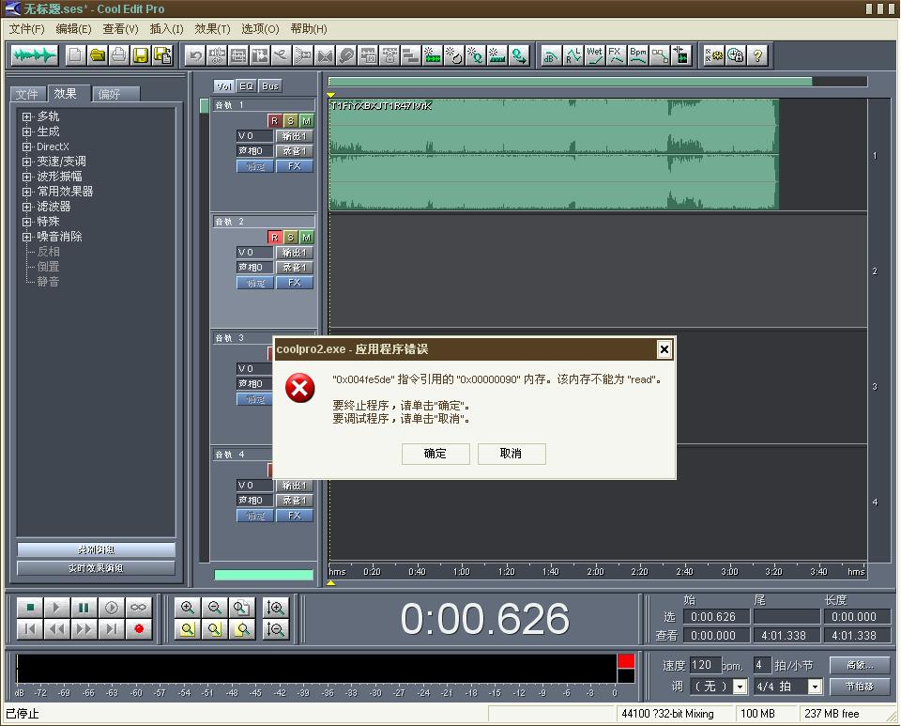Viewport: 901px width, 726px height.
Task: Zoom out vertically arrow-minus icon
Action: click(x=275, y=629)
